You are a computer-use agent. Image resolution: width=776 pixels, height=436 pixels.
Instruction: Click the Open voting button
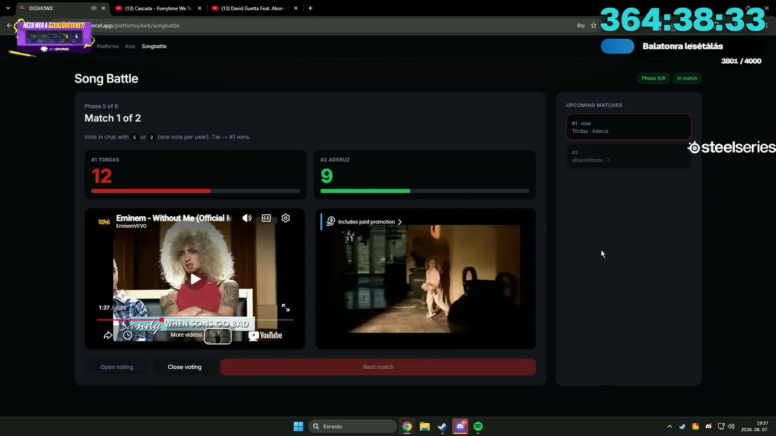pyautogui.click(x=116, y=367)
